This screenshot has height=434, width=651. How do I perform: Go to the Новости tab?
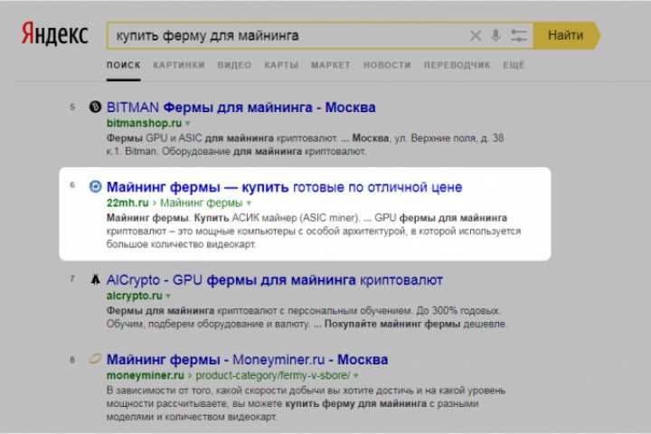point(387,65)
